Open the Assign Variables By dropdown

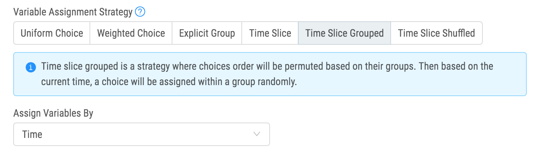(141, 134)
